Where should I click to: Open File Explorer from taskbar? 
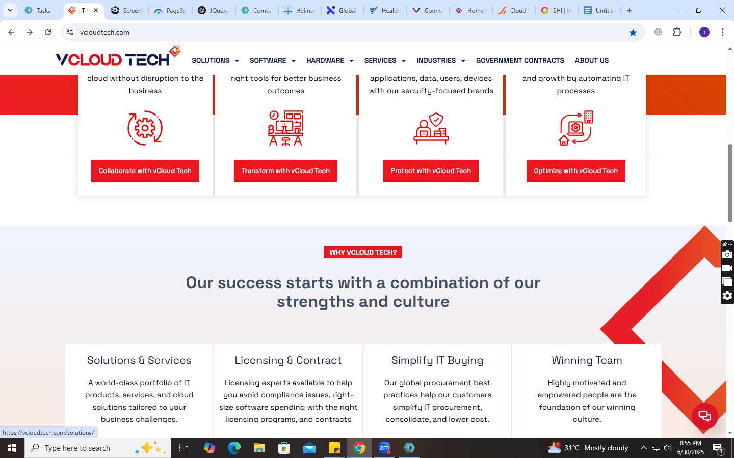tap(259, 448)
